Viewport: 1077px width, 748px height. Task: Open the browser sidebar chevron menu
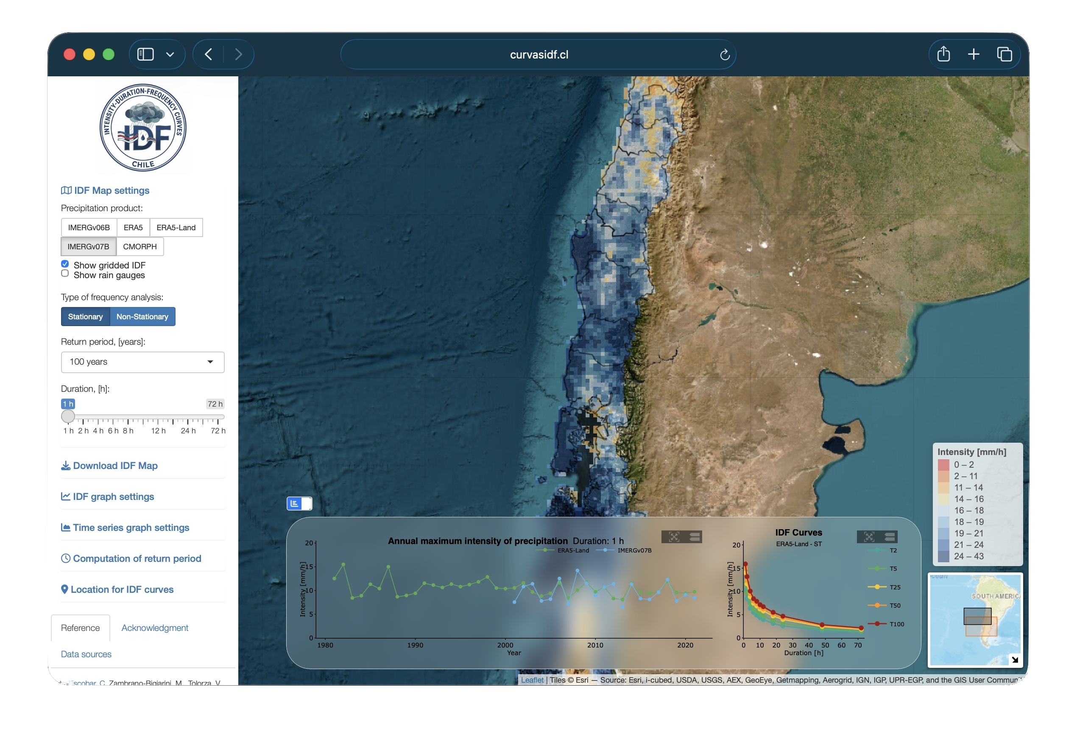click(170, 54)
